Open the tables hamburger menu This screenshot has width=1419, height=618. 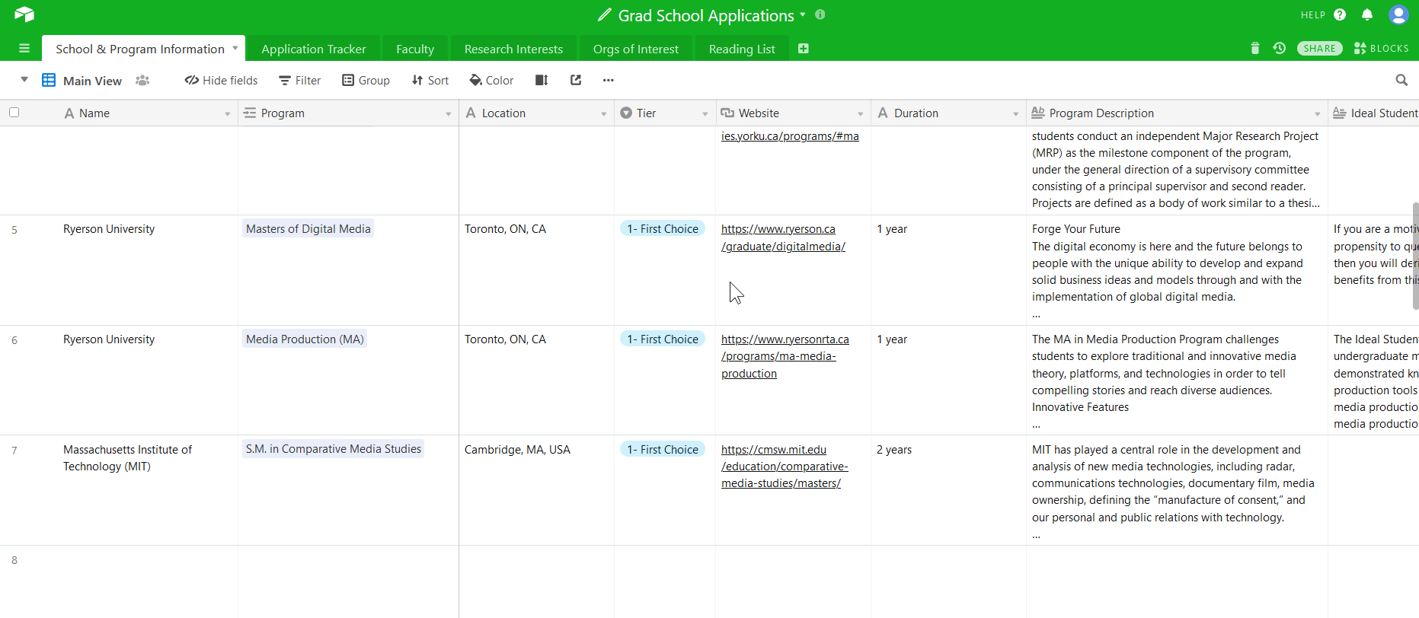[x=24, y=49]
